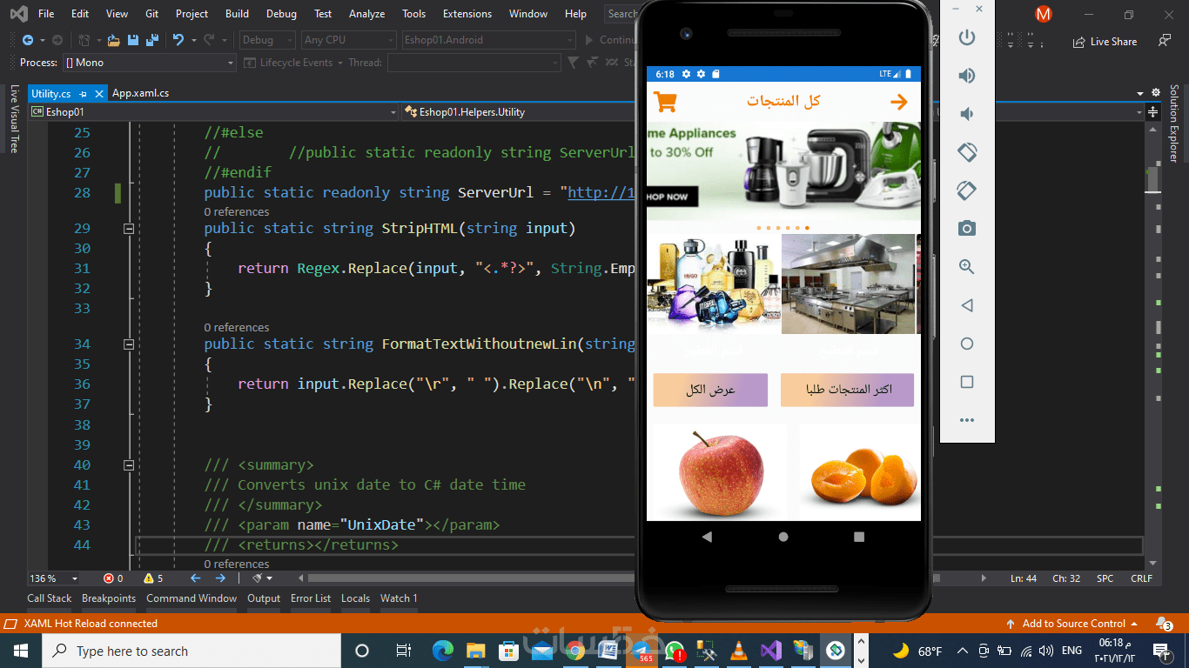Image resolution: width=1189 pixels, height=668 pixels.
Task: Collapse summary comment block outline
Action: point(129,465)
